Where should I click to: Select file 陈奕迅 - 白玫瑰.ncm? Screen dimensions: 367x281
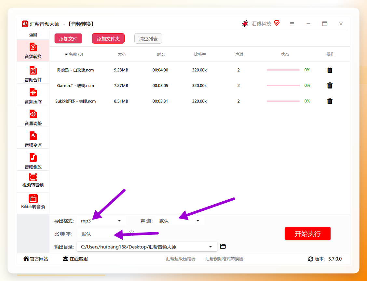(75, 70)
